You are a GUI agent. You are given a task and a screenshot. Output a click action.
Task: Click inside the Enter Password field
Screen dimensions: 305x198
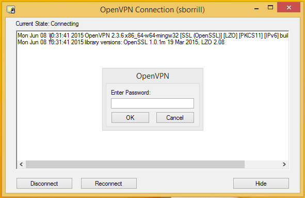152,103
